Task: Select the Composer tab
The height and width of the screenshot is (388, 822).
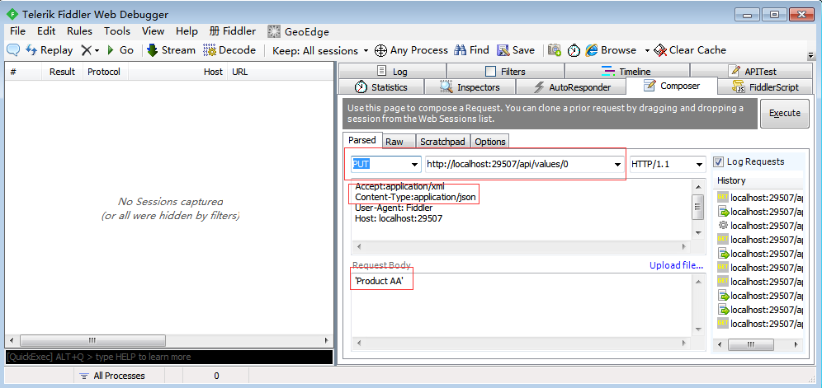Action: [x=672, y=86]
